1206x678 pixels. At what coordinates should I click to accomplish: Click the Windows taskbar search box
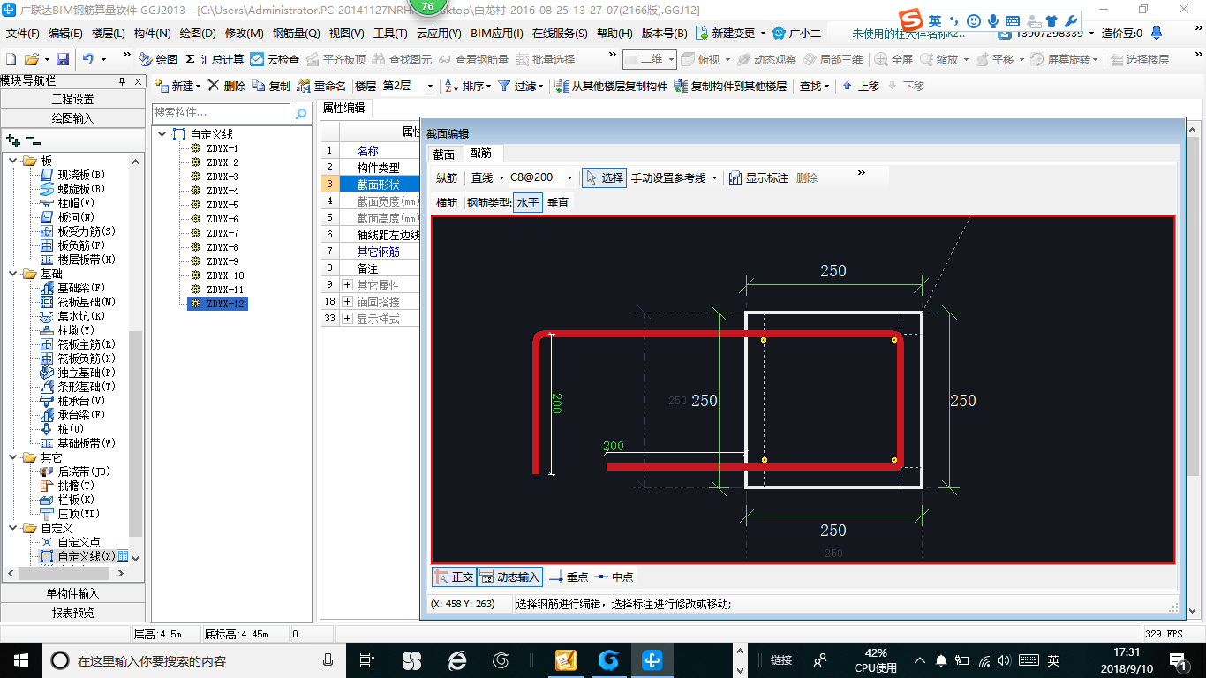[x=193, y=659]
